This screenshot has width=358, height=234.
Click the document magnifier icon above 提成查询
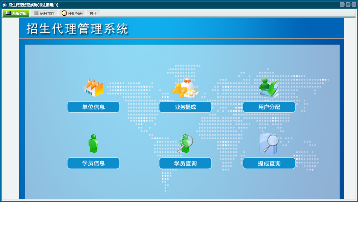tap(269, 144)
